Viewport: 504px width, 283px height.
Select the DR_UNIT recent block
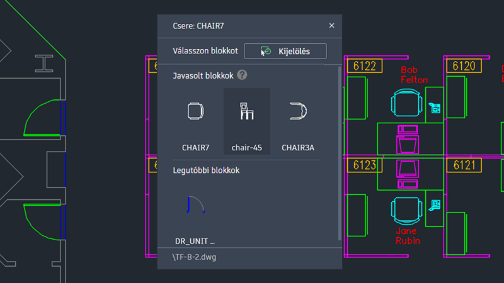pos(195,206)
